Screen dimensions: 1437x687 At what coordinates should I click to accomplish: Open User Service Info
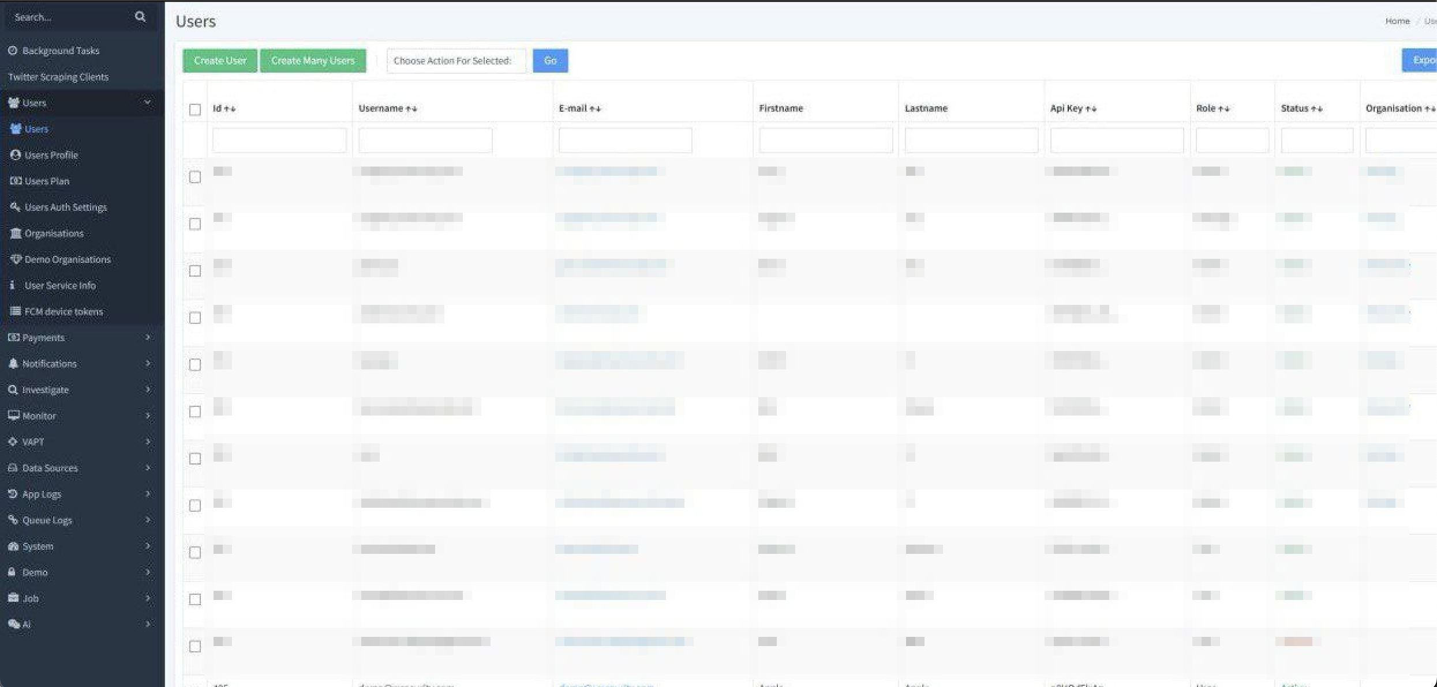coord(59,285)
